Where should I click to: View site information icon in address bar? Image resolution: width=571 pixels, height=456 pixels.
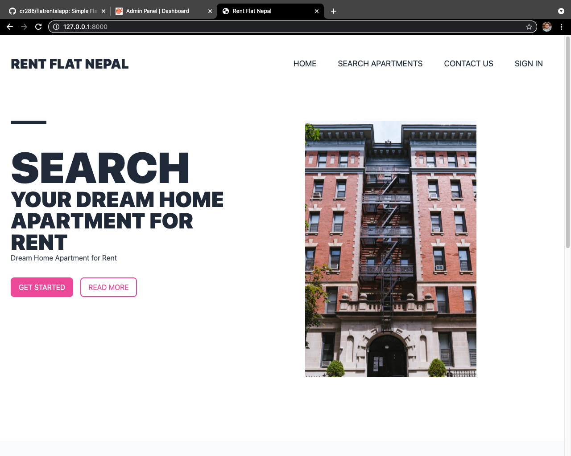tap(56, 27)
